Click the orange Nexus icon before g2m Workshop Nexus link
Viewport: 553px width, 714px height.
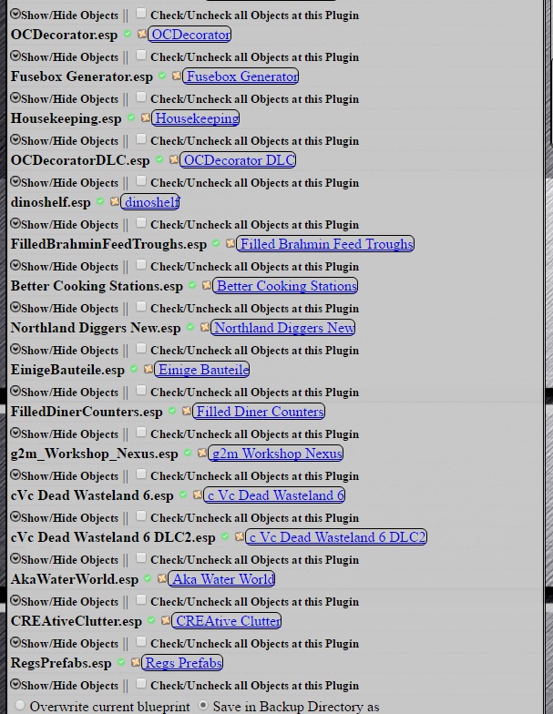pyautogui.click(x=202, y=454)
